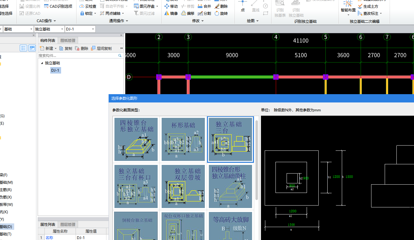The height and width of the screenshot is (240, 414).
Task: Open 智能布置 smart layout
Action: click(348, 7)
